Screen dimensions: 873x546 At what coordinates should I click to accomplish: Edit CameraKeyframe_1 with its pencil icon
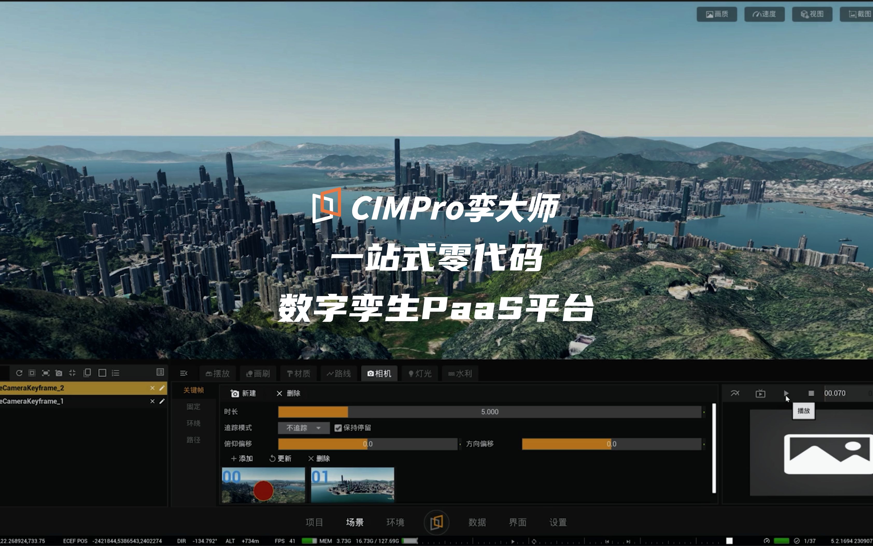(x=162, y=402)
